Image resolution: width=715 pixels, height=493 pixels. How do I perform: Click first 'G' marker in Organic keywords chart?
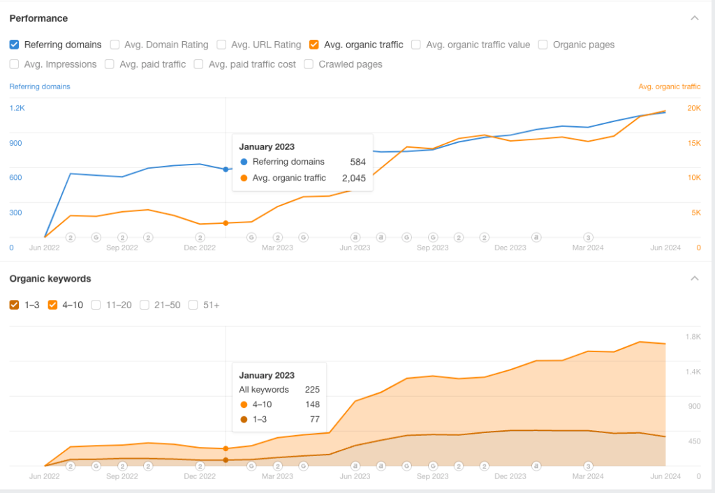tap(96, 466)
